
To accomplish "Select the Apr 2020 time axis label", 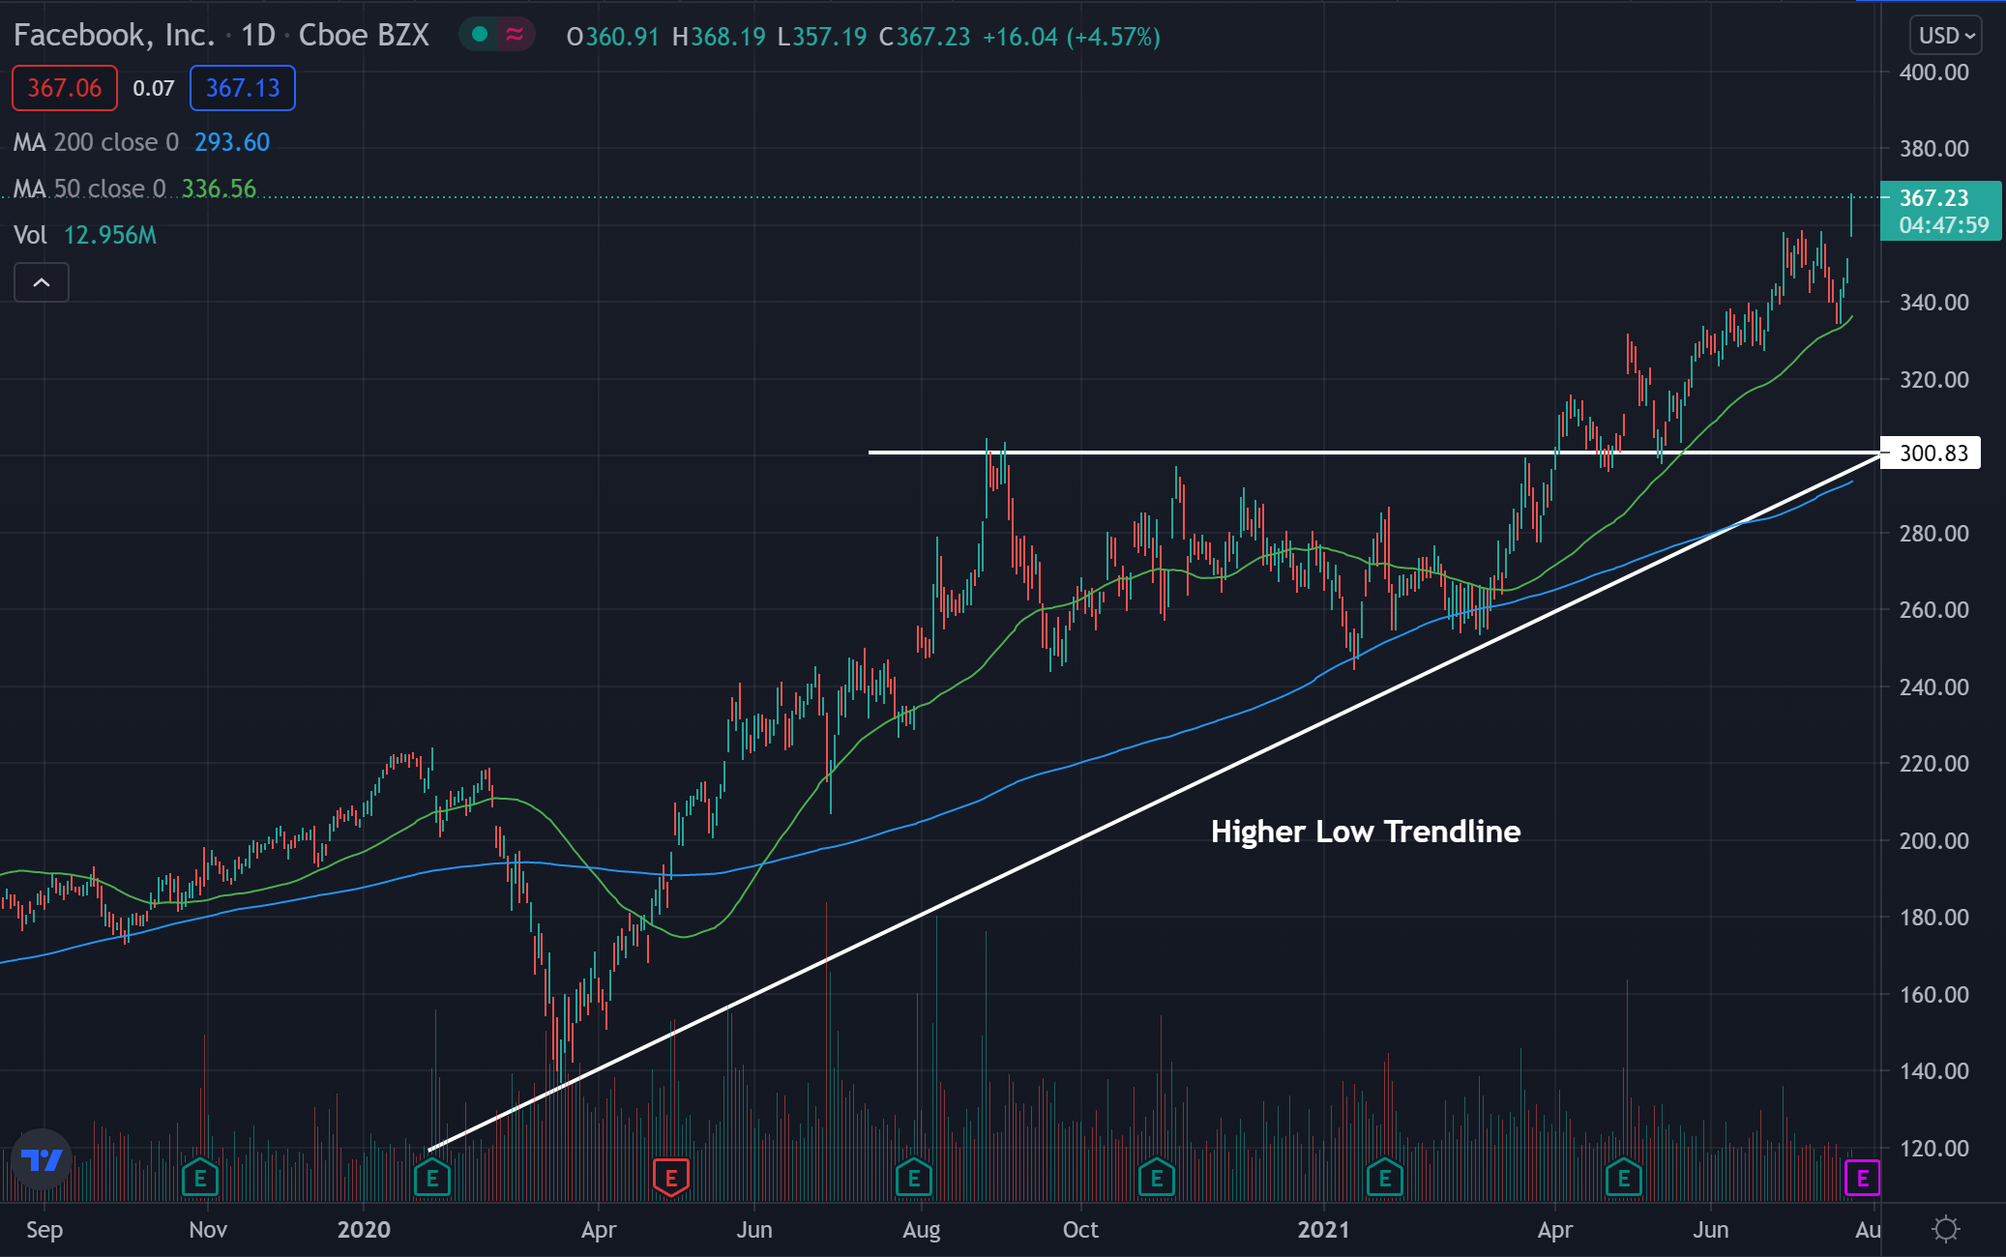I will point(599,1229).
